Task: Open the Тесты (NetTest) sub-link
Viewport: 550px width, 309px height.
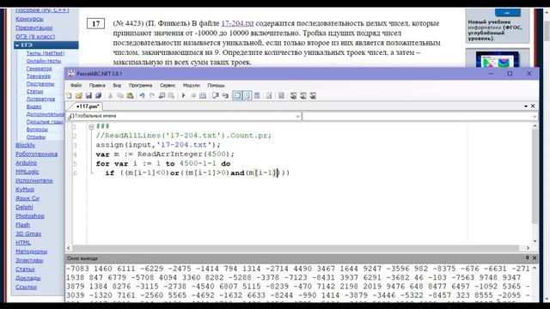Action: (x=46, y=53)
